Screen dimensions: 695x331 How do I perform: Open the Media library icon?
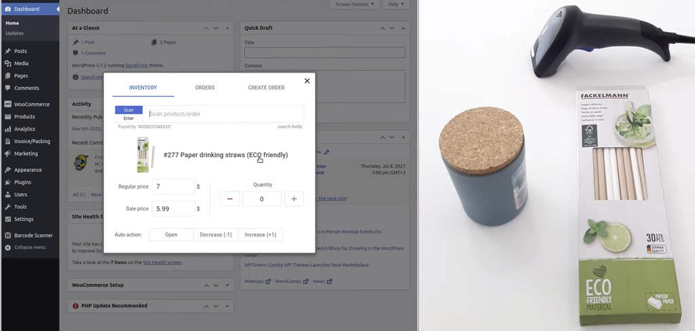pyautogui.click(x=7, y=63)
